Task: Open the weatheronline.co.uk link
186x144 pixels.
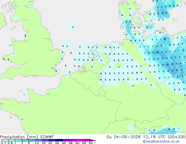Action: pyautogui.click(x=161, y=141)
